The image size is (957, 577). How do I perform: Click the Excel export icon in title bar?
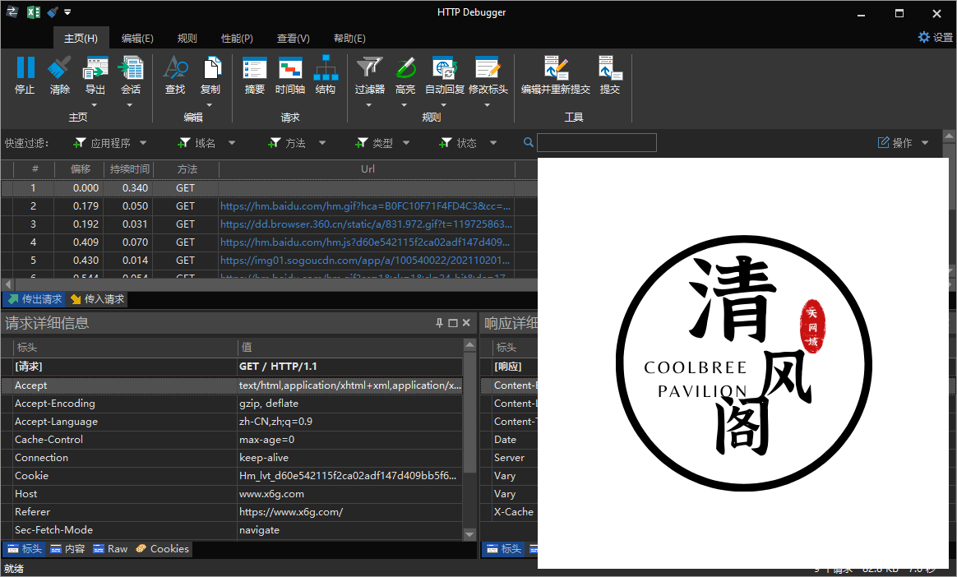click(34, 12)
